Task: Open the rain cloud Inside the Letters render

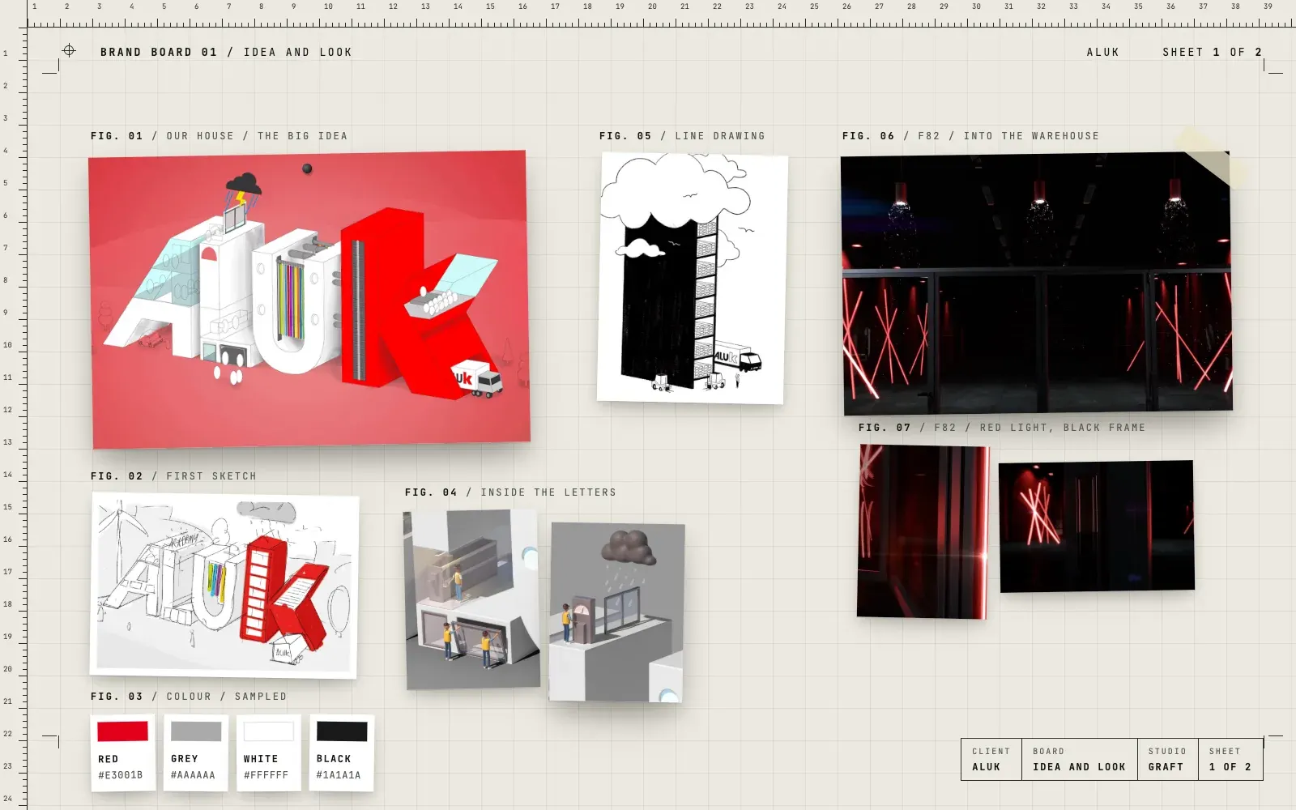Action: [617, 612]
